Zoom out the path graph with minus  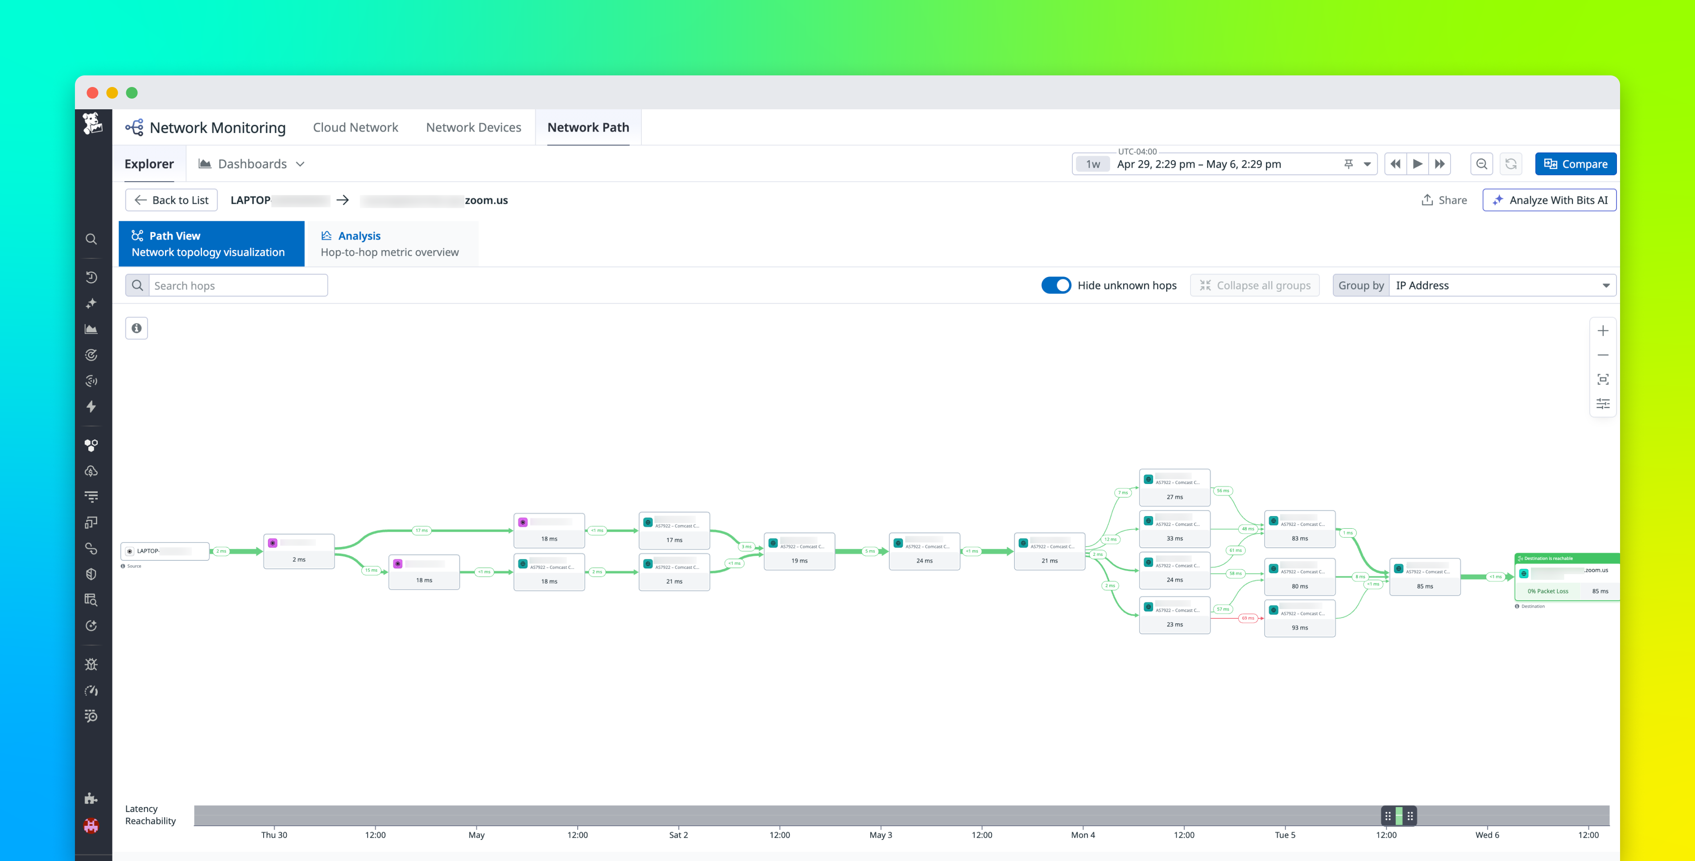(1603, 356)
